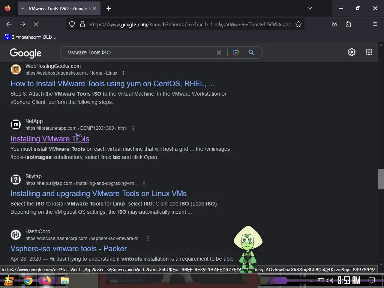Go back to the previous page
This screenshot has height=288, width=384.
(x=9, y=24)
